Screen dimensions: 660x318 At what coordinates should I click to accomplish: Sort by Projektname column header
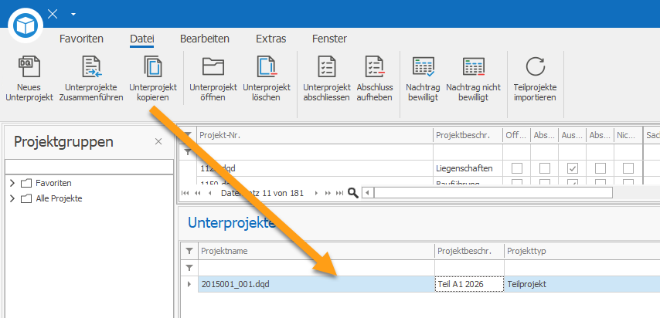coord(317,251)
